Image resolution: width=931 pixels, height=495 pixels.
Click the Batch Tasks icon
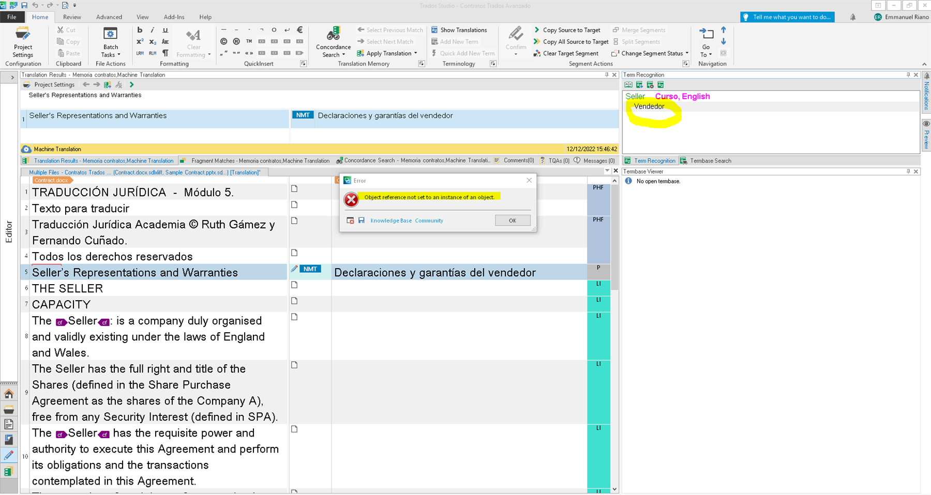[110, 34]
